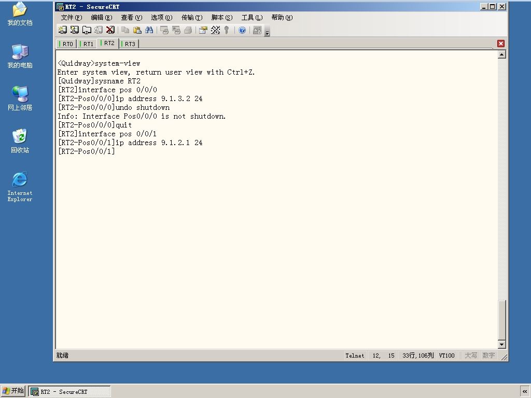531x398 pixels.
Task: Click the Connect in Tab icon
Action: [87, 30]
